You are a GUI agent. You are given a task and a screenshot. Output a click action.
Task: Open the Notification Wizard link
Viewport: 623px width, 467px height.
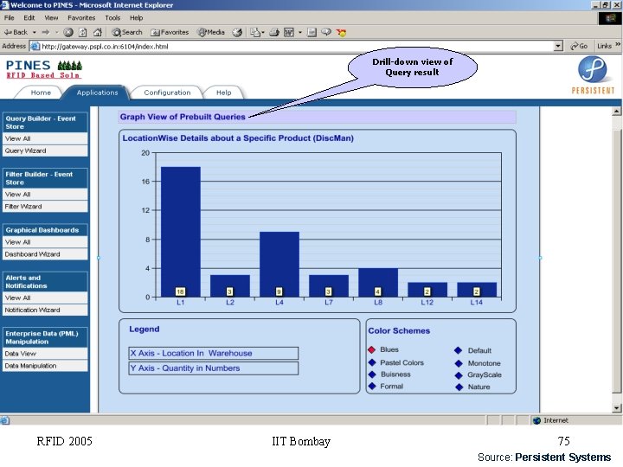coord(45,310)
